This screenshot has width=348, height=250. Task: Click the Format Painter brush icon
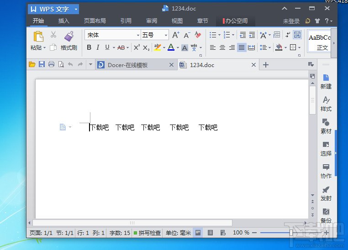[x=69, y=36]
